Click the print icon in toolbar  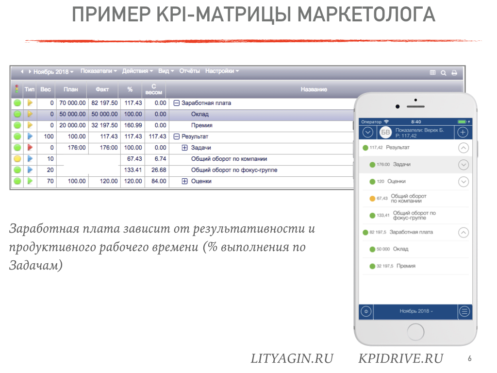click(454, 73)
